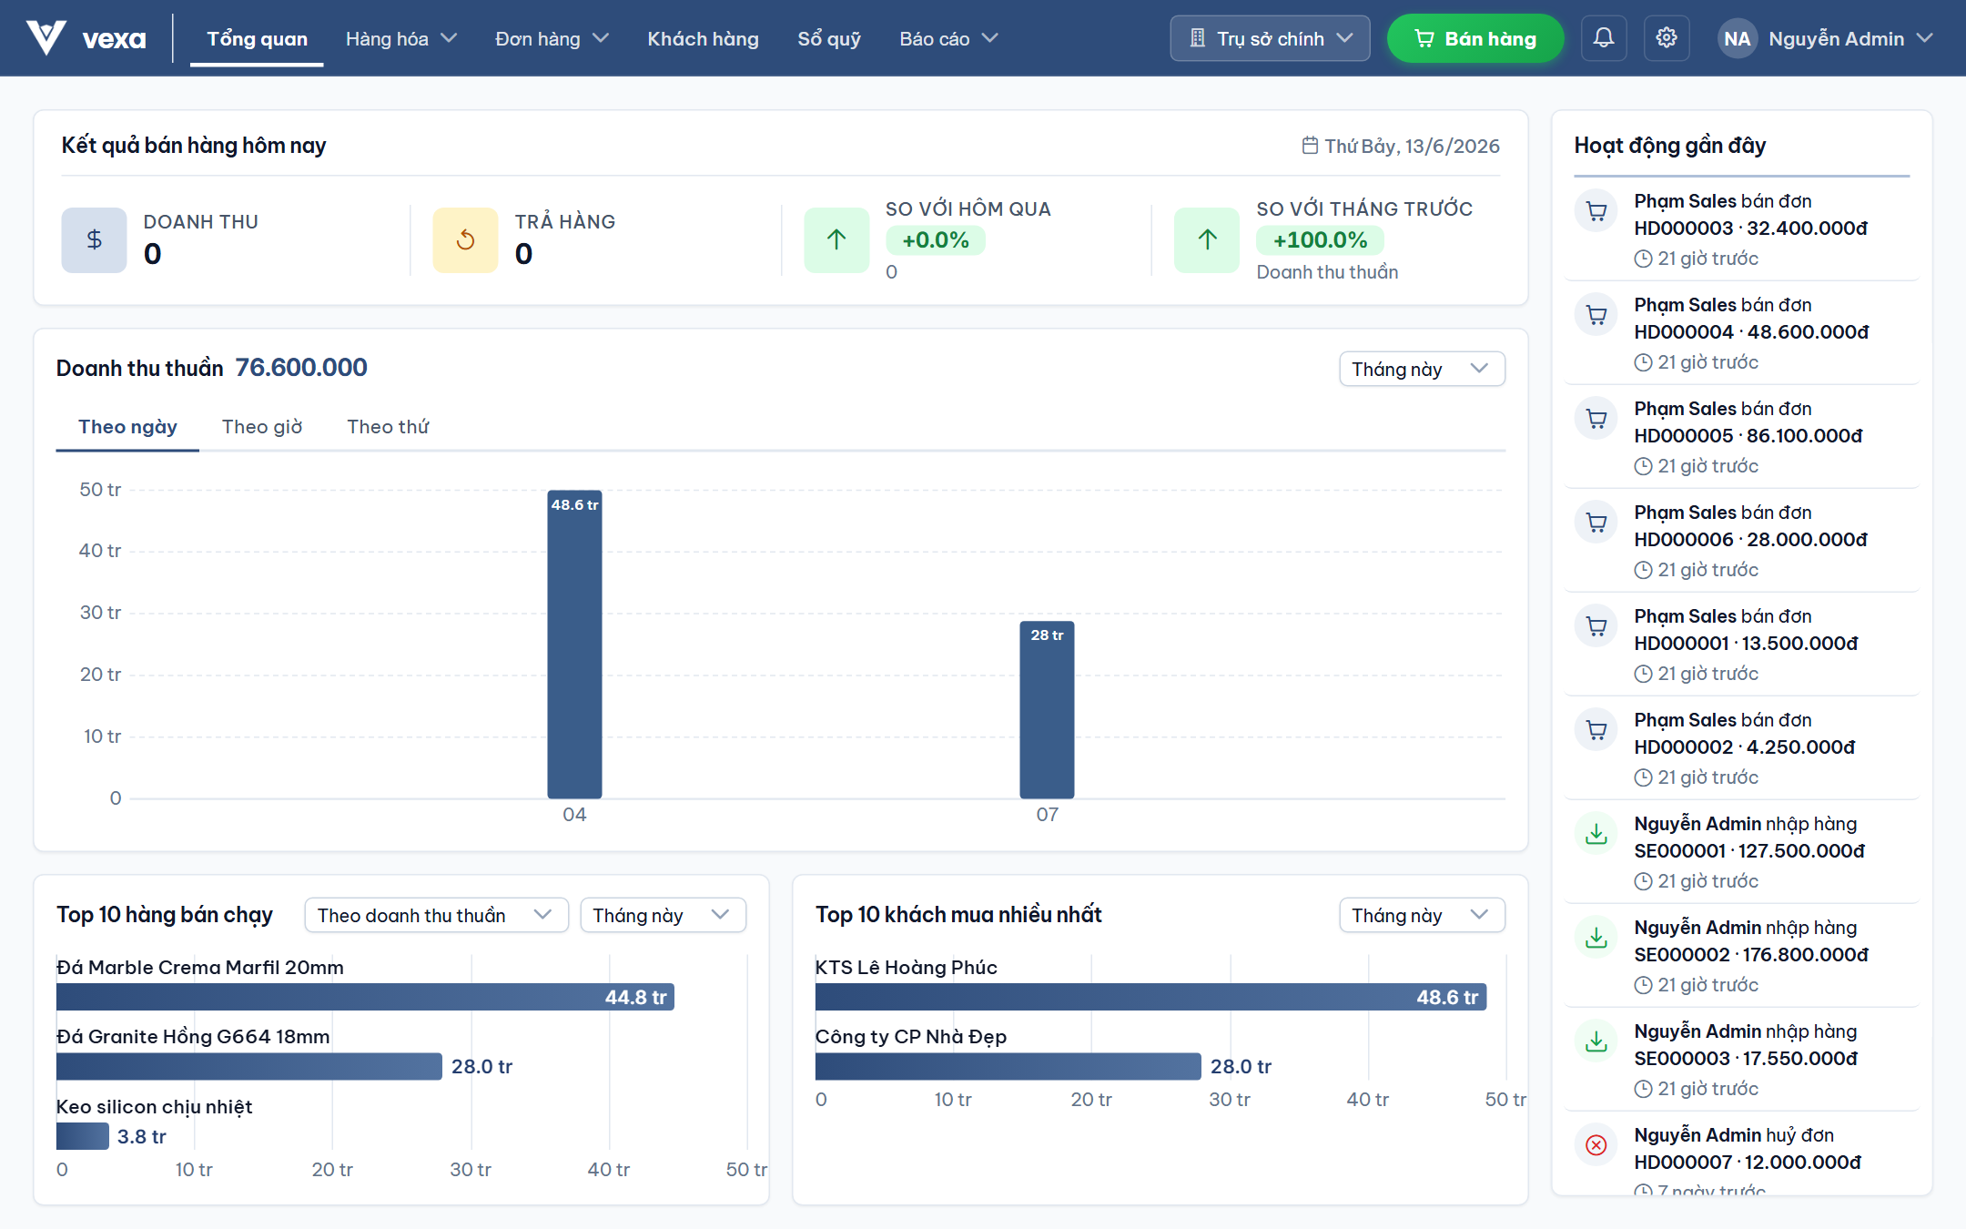Click the vexa logo icon
The width and height of the screenshot is (1966, 1229).
coord(46,38)
